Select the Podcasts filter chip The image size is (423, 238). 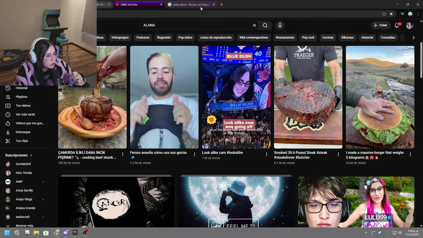pos(143,37)
